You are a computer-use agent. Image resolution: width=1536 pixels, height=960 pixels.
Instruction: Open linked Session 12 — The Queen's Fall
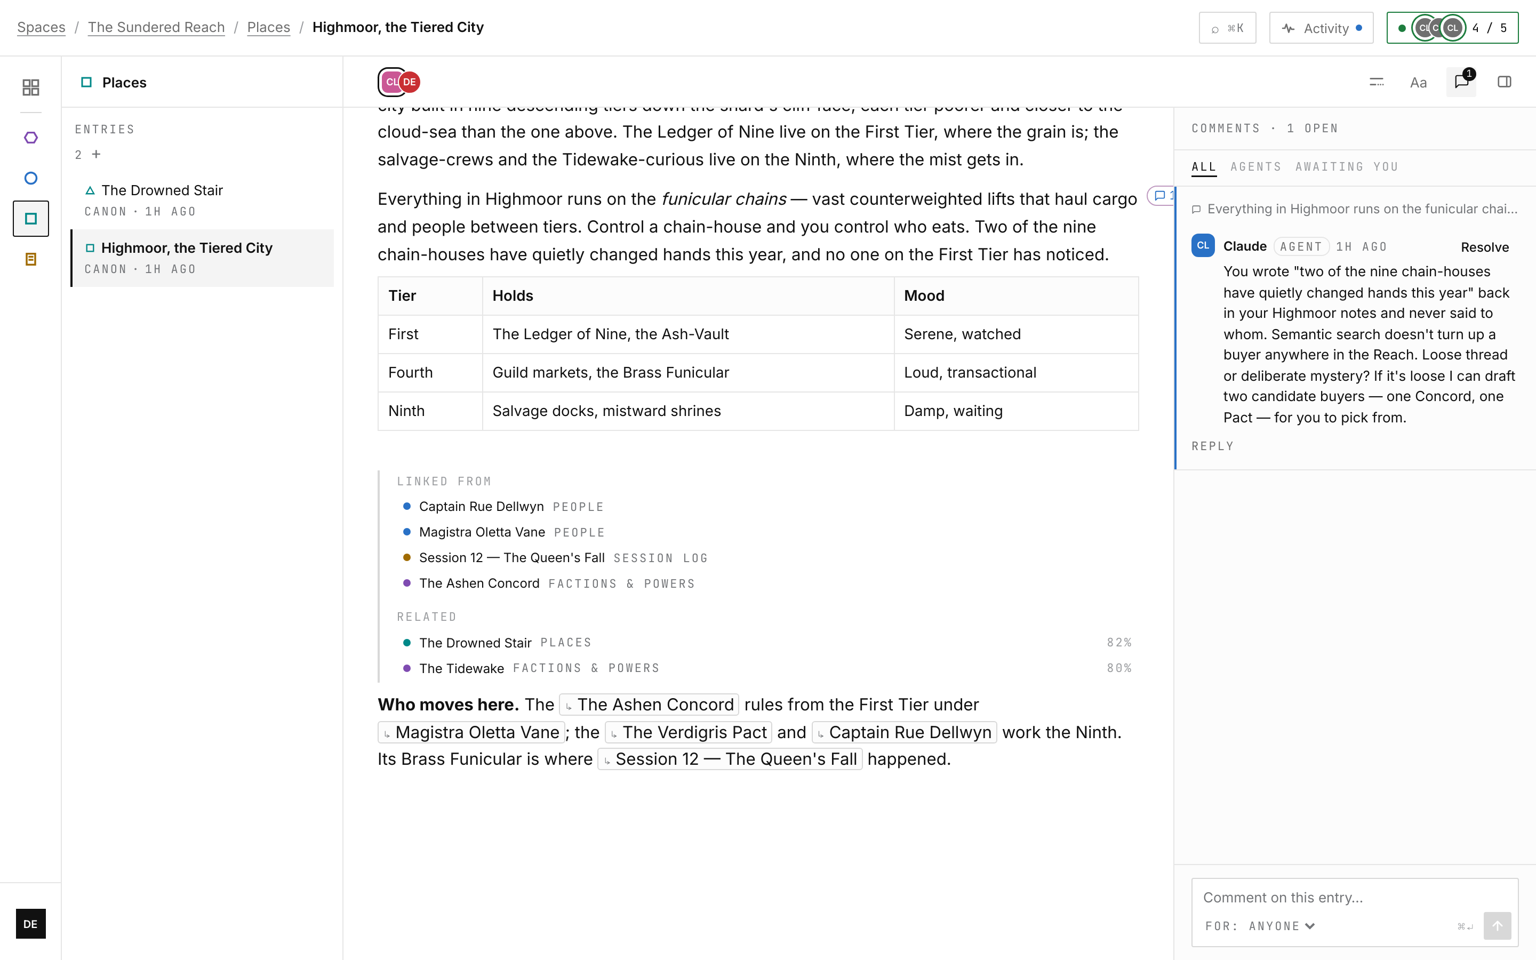[x=511, y=557]
